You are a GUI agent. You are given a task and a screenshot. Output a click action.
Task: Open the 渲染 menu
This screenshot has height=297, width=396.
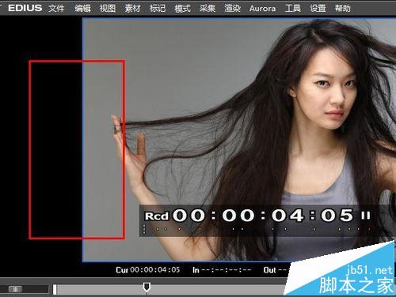point(233,8)
